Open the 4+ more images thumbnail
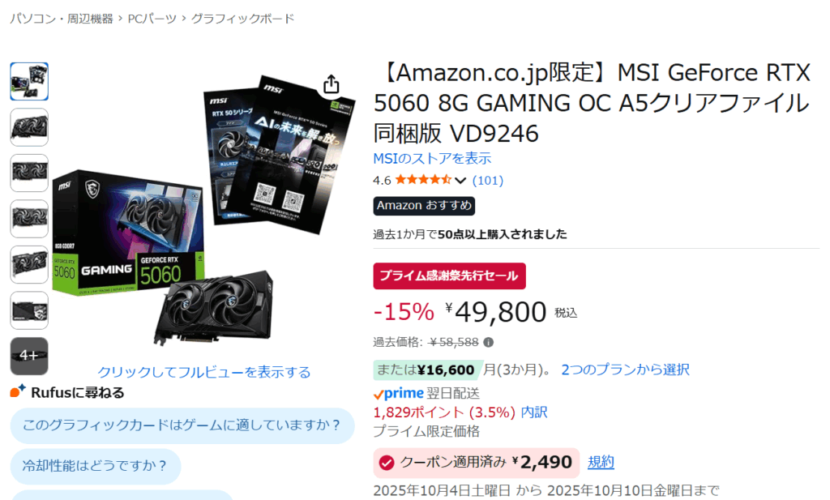 [x=29, y=356]
